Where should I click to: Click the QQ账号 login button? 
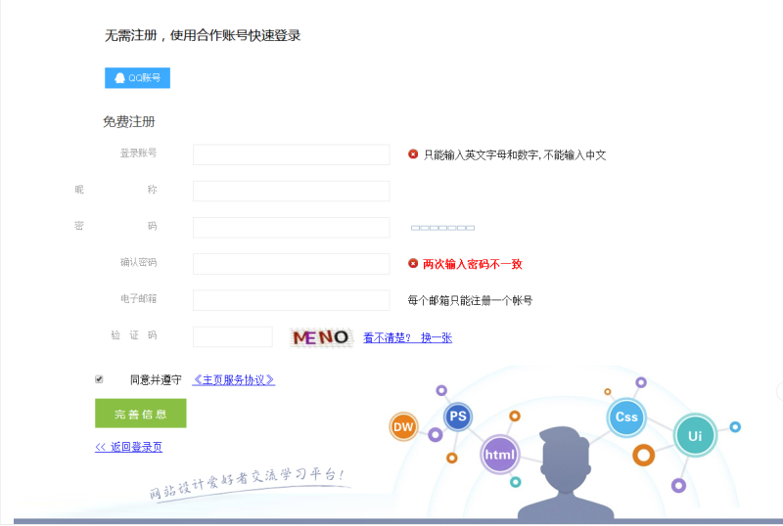click(137, 78)
